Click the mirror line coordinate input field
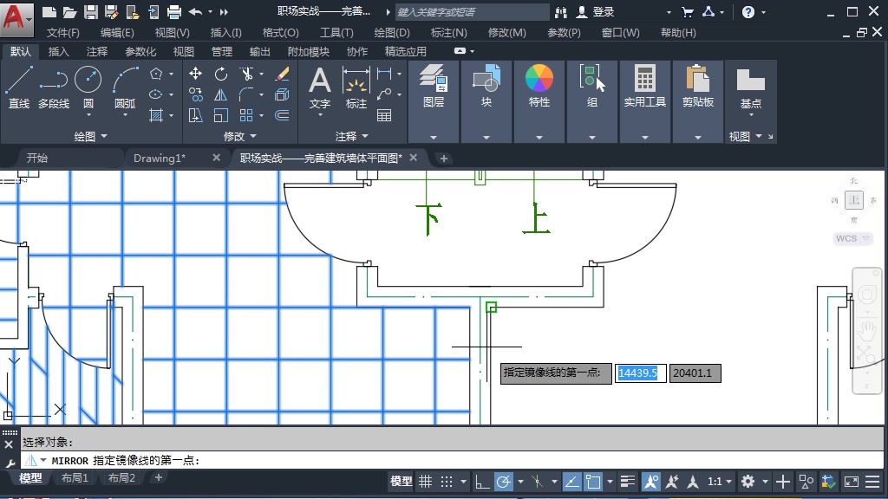Image resolution: width=888 pixels, height=499 pixels. (640, 373)
